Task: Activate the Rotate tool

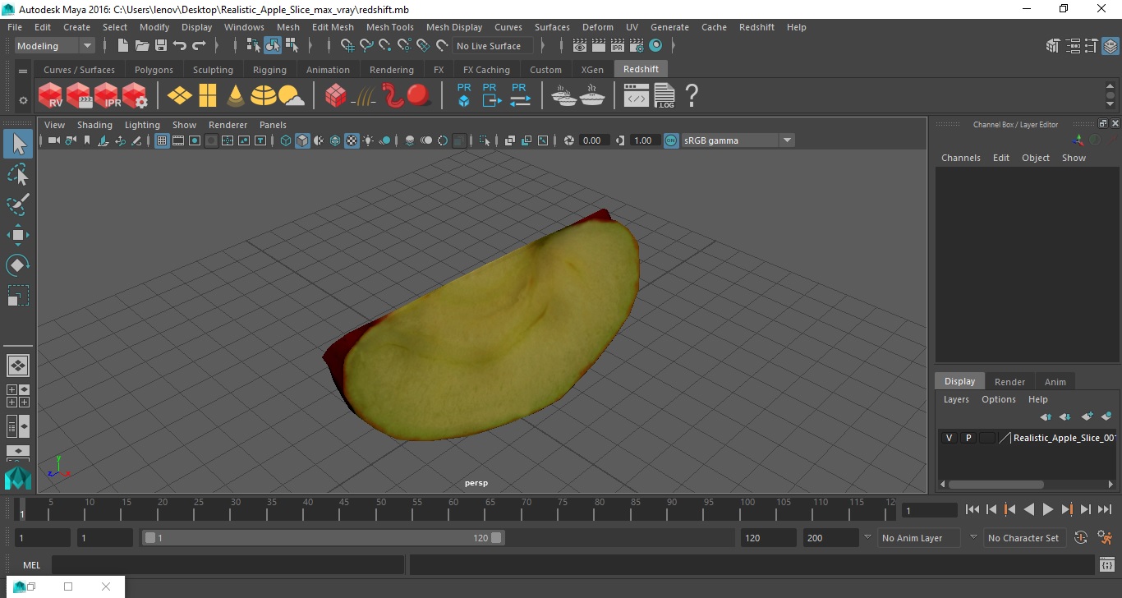Action: coord(18,265)
